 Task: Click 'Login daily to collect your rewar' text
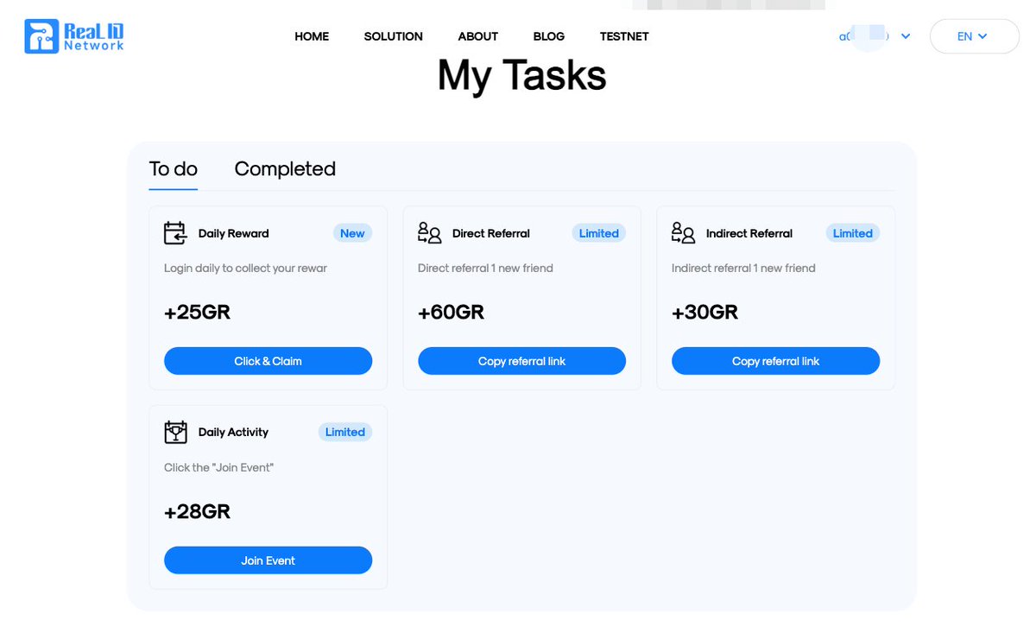pos(245,269)
